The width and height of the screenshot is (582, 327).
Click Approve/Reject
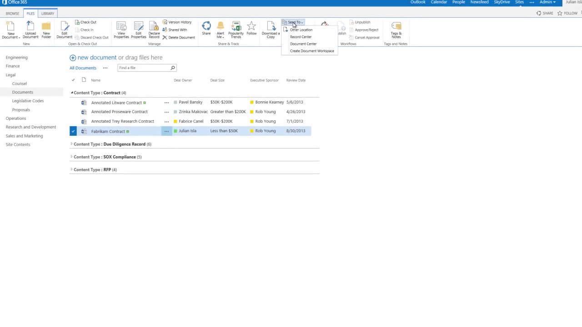tap(364, 30)
